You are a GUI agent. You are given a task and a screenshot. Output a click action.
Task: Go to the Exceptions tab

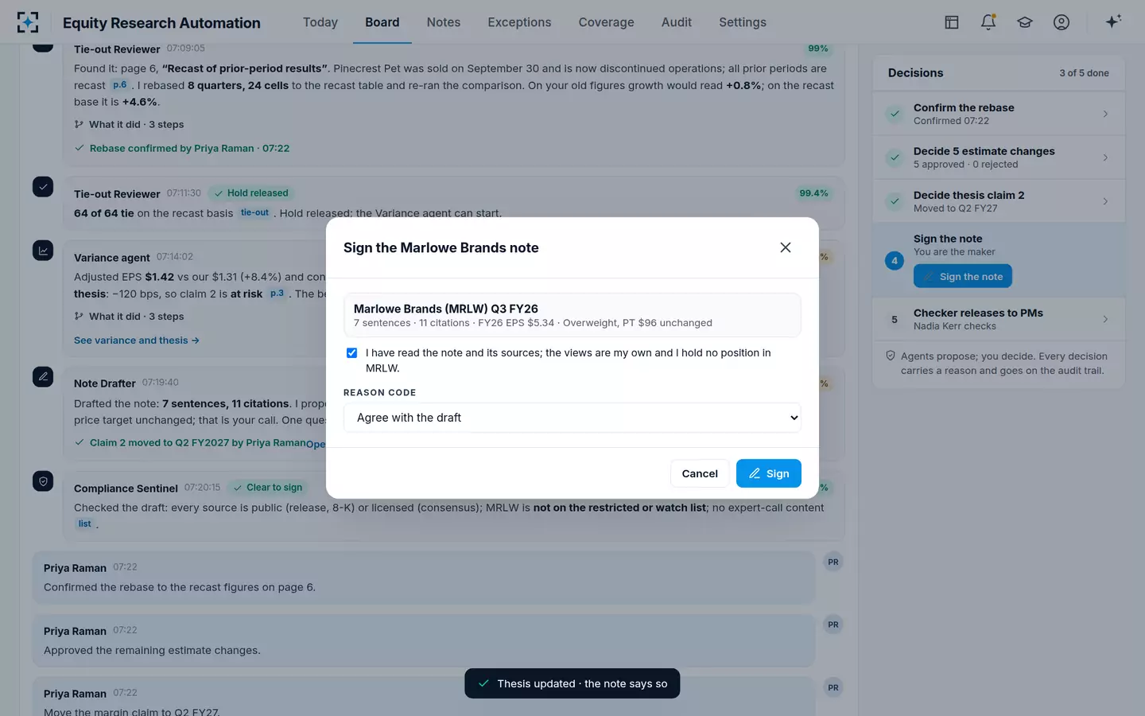coord(519,22)
